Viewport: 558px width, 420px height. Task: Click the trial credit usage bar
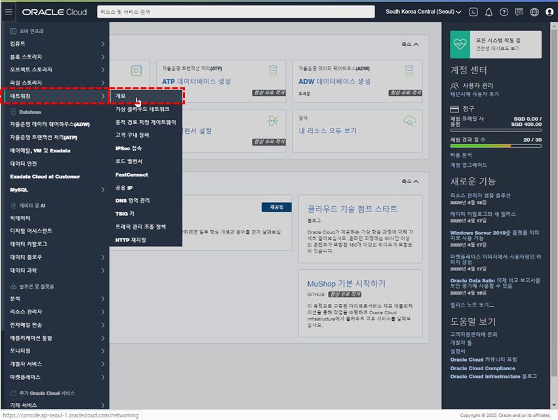pos(496,131)
